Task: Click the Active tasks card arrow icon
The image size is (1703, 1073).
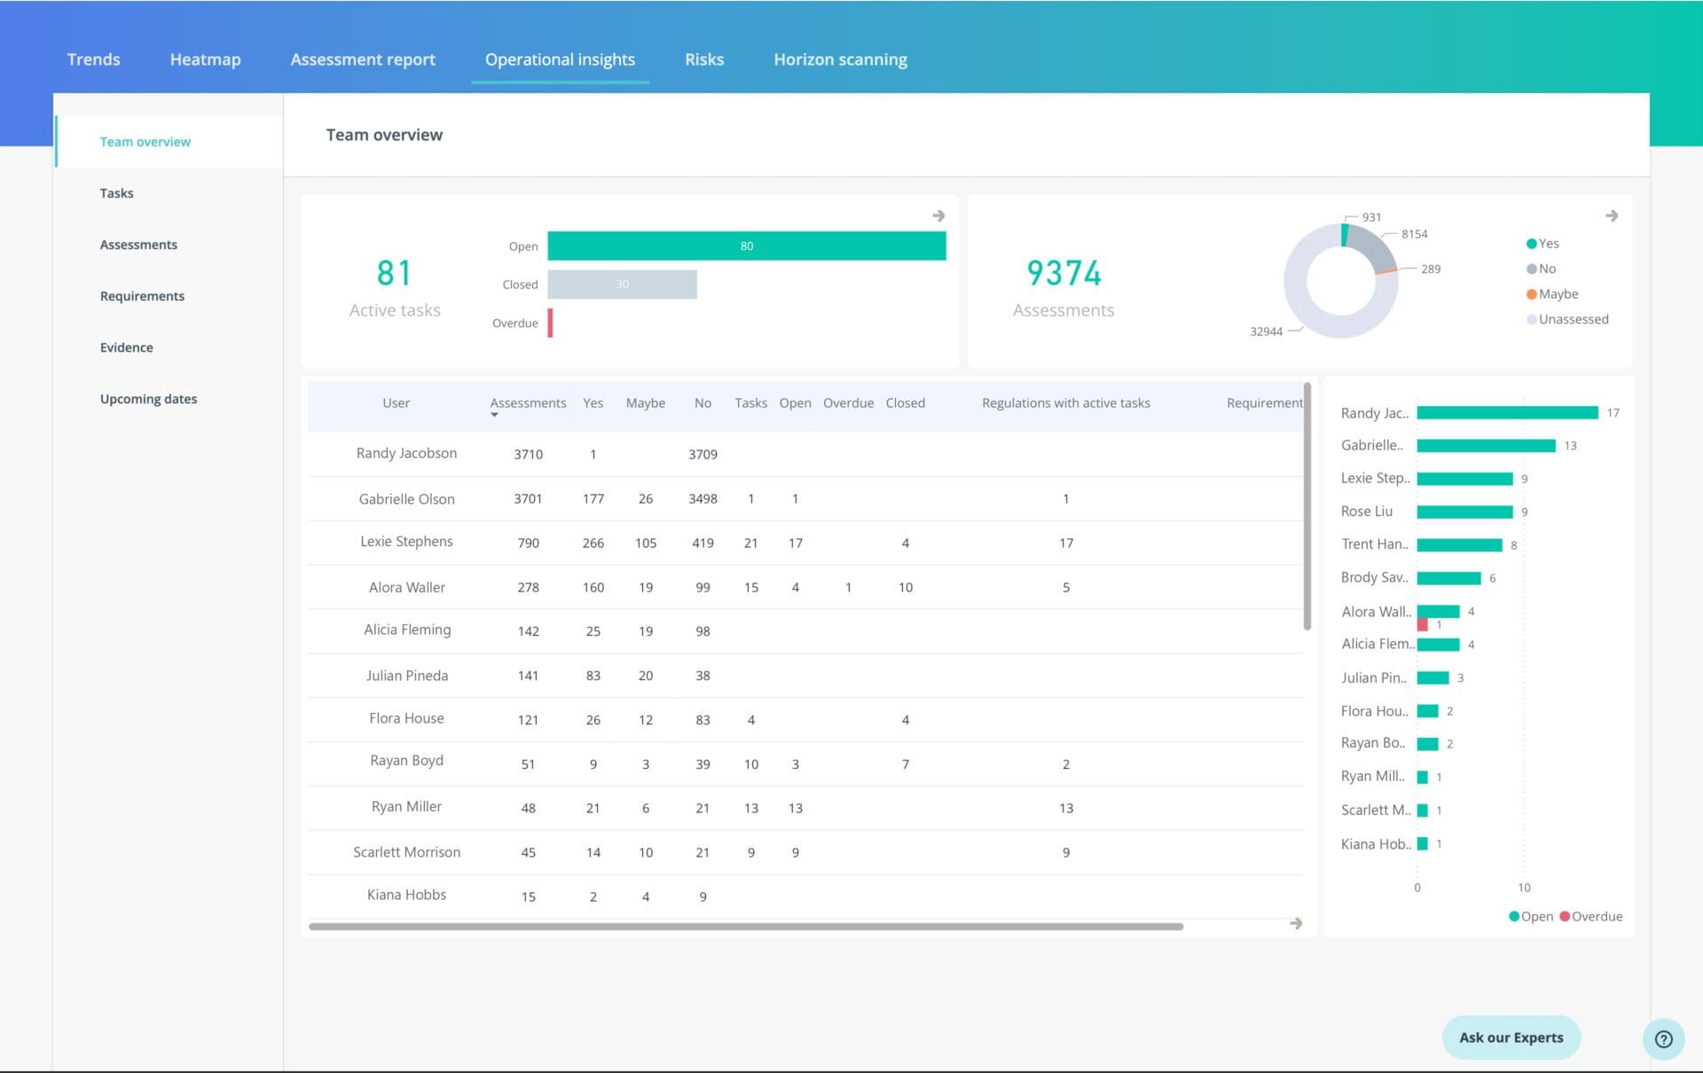Action: pyautogui.click(x=938, y=215)
